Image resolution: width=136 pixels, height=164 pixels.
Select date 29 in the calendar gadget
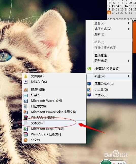(x=122, y=13)
